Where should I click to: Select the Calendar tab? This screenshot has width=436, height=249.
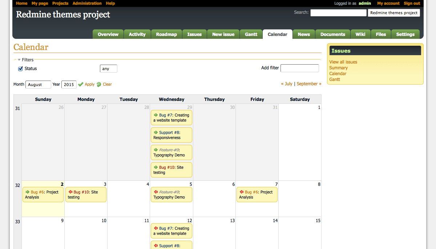[278, 34]
